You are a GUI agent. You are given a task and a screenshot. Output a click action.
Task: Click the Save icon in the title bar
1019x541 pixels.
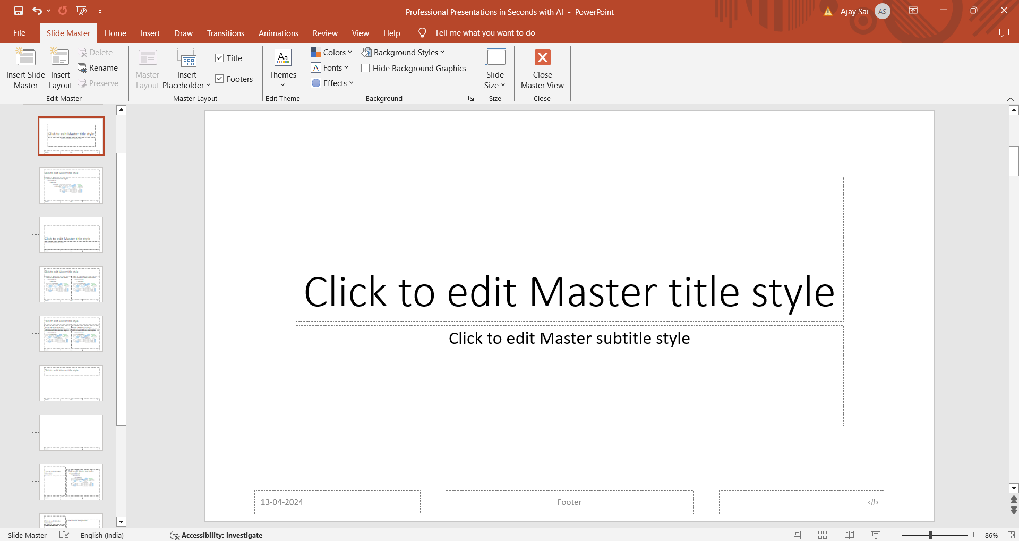[19, 11]
